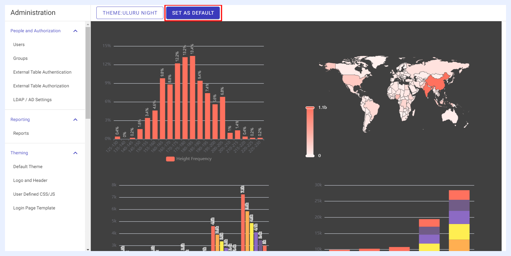Click the 13.4% bar in histogram

[x=192, y=98]
